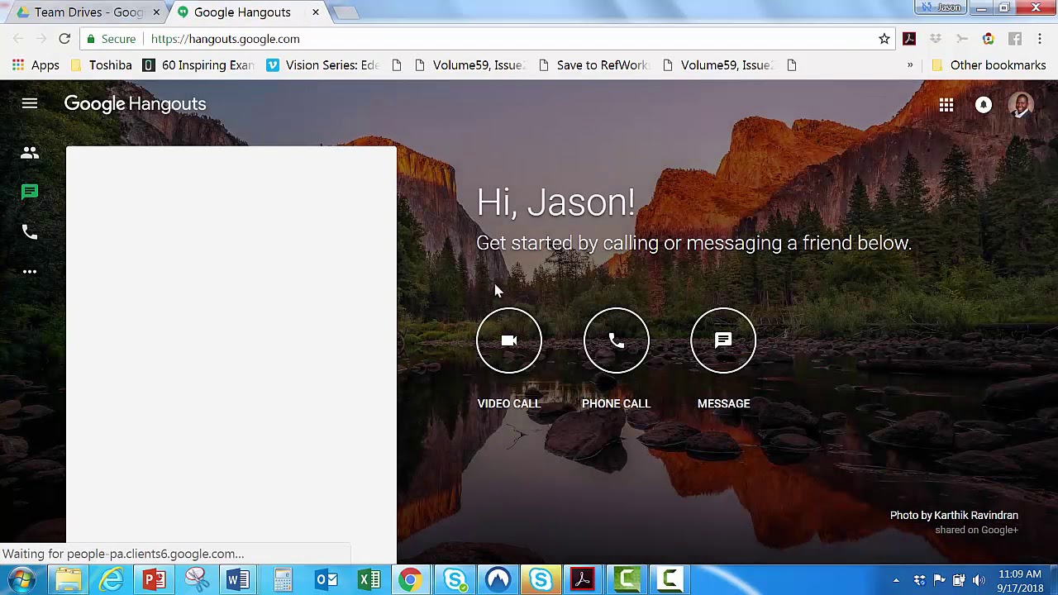This screenshot has width=1058, height=595.
Task: Open the More options ellipsis in the sidebar
Action: 30,271
